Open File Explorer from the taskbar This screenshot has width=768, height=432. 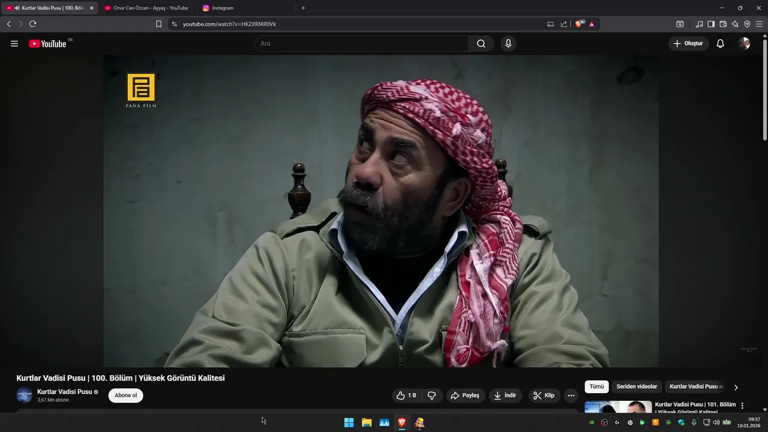pos(367,422)
